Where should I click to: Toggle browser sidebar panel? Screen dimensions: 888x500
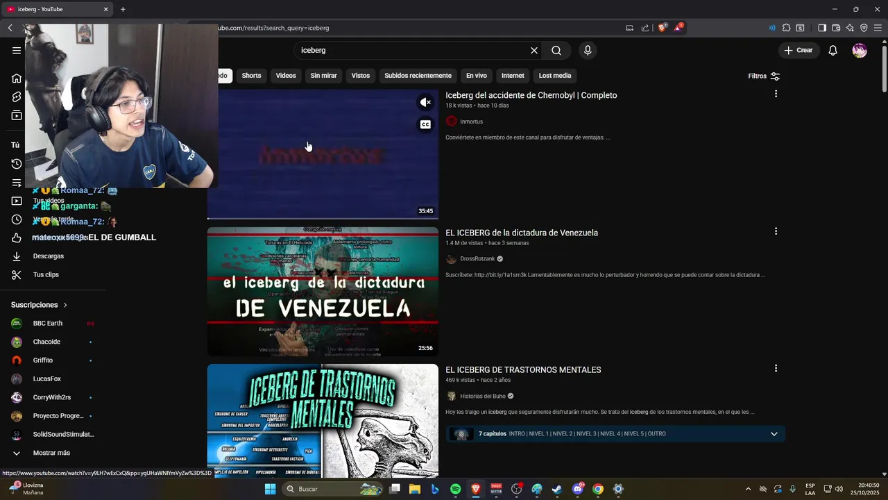822,28
